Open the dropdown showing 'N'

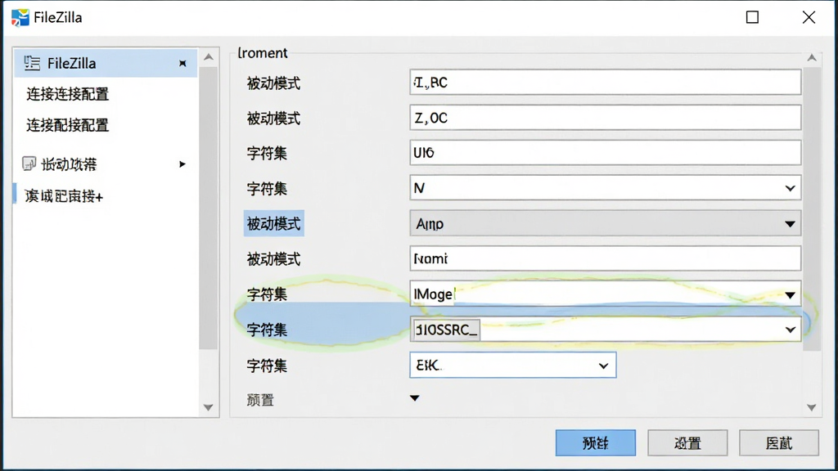[605, 188]
